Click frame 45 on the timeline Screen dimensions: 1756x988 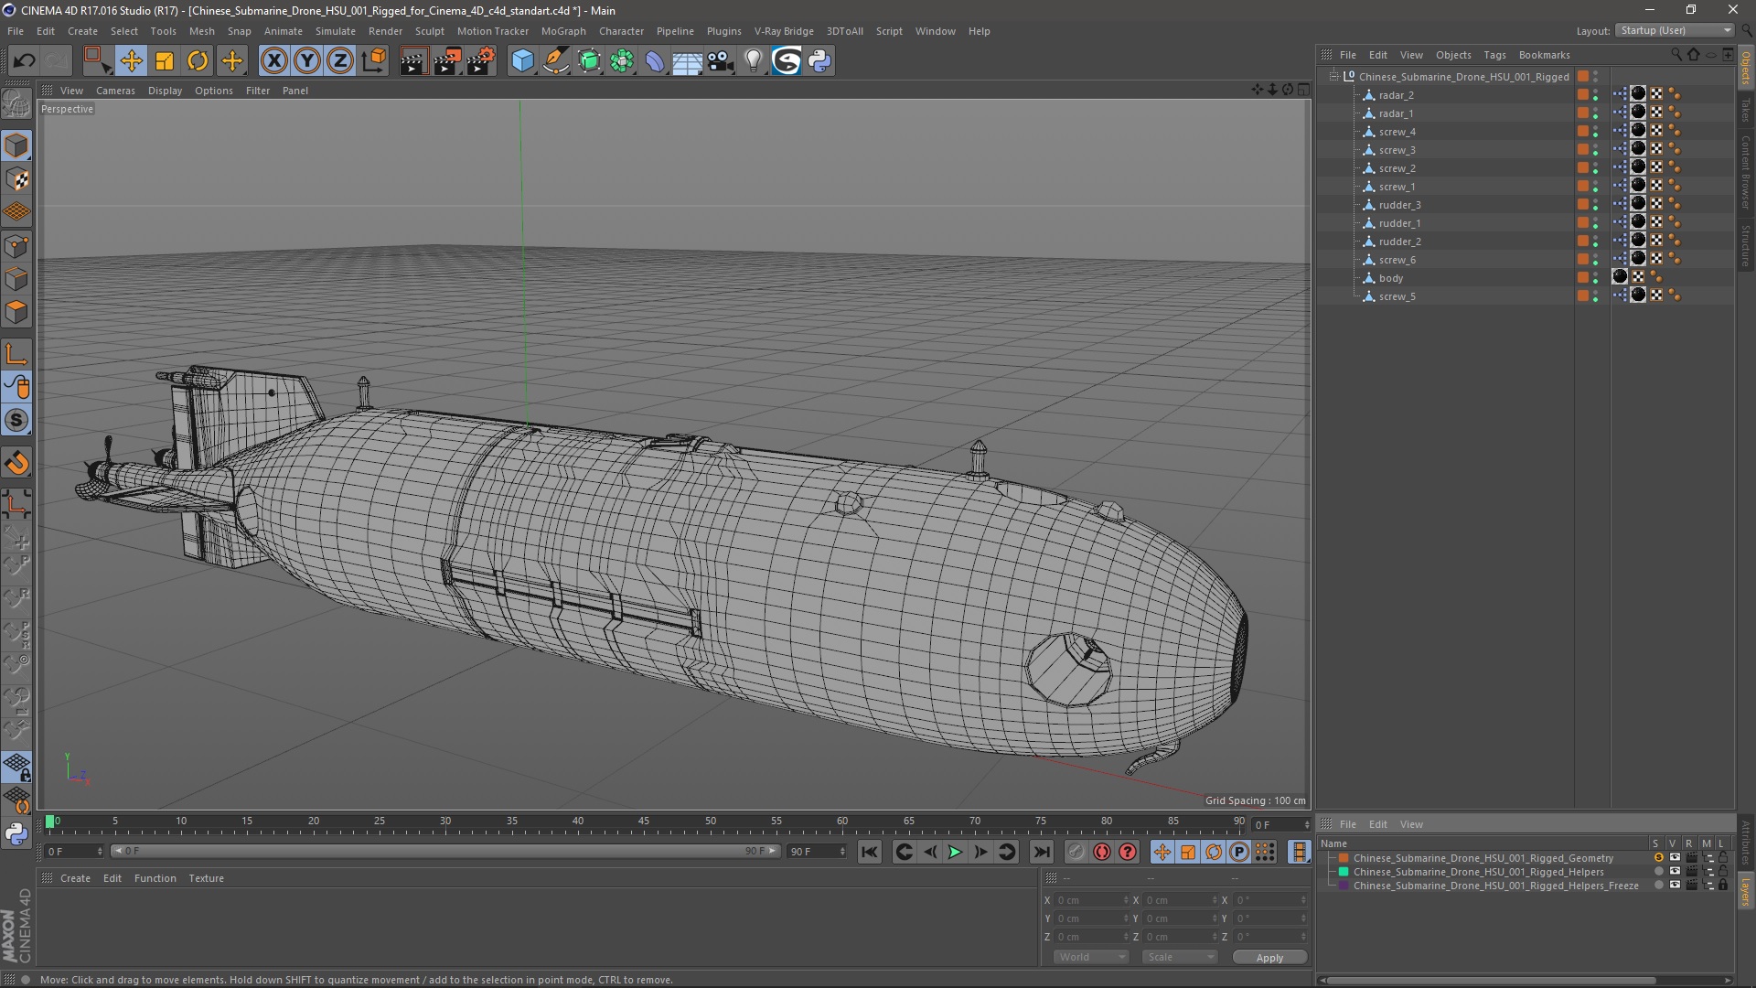[644, 823]
